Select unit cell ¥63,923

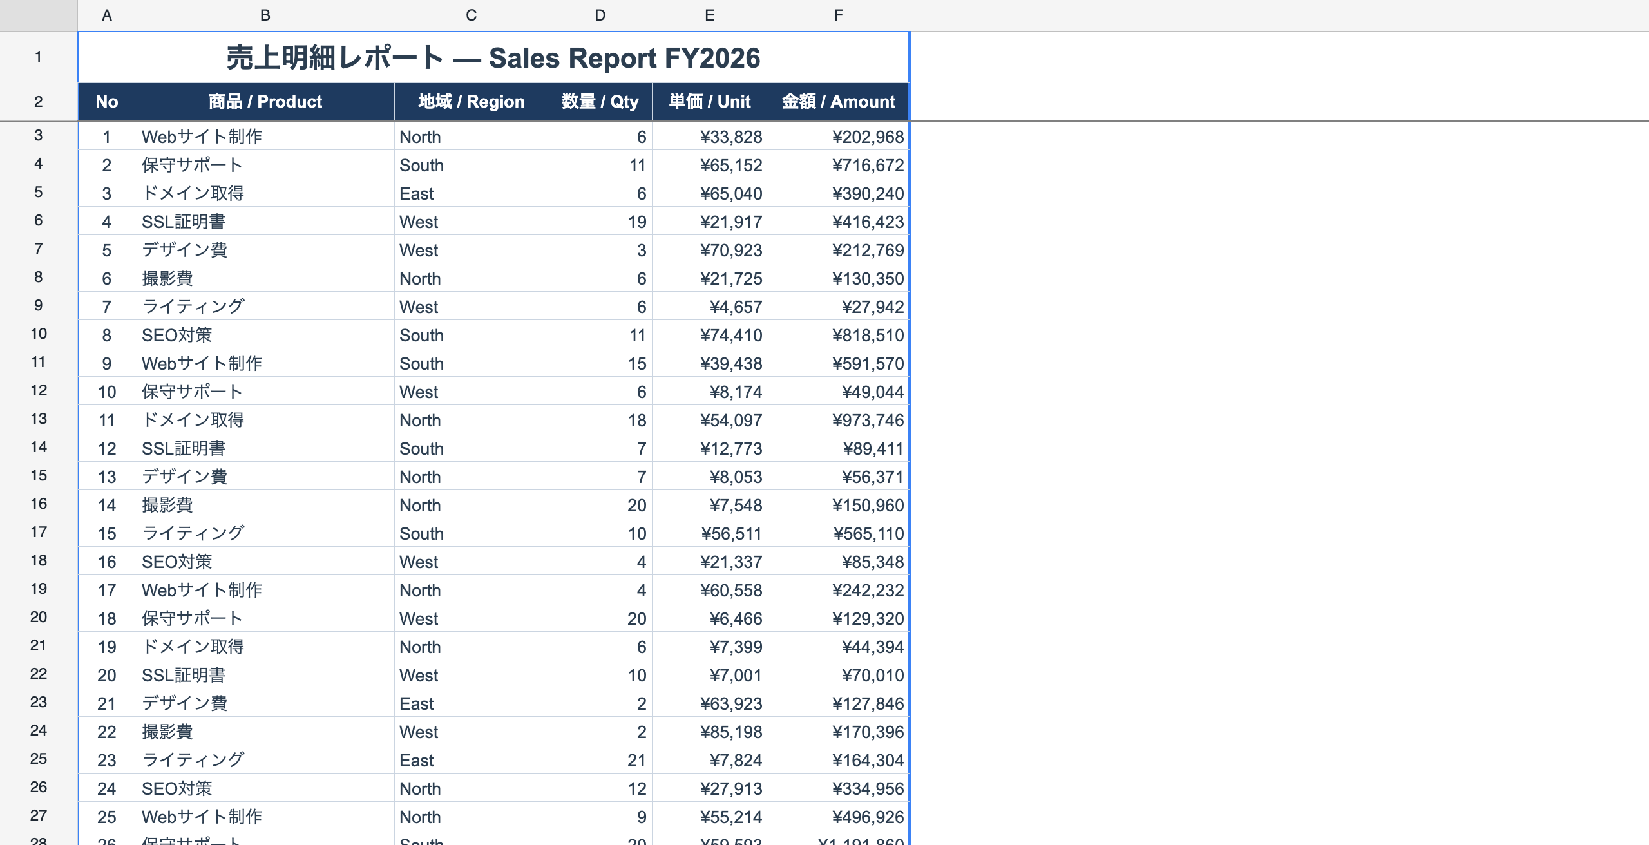(710, 703)
